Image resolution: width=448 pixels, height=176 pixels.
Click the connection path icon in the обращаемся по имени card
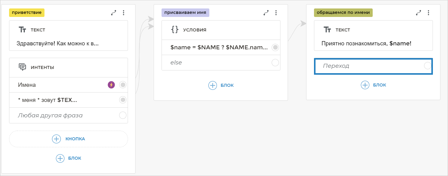coord(418,13)
